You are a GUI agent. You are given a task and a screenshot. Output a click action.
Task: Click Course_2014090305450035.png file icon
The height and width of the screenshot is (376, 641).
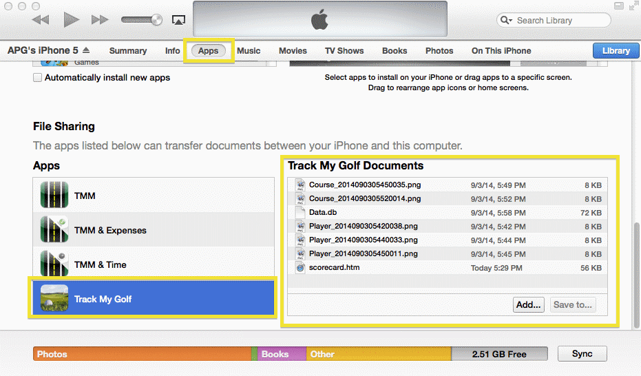tap(300, 185)
